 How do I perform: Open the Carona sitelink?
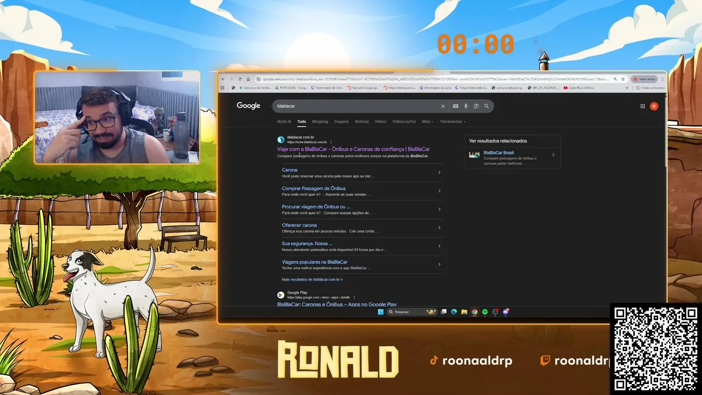coord(290,170)
